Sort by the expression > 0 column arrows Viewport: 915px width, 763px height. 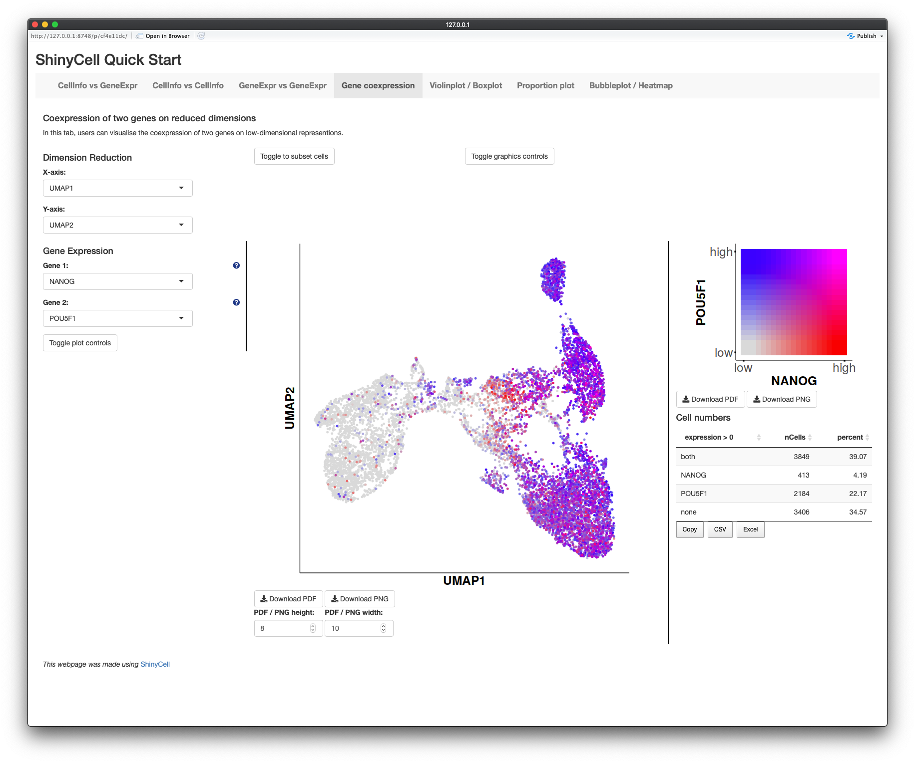click(759, 437)
